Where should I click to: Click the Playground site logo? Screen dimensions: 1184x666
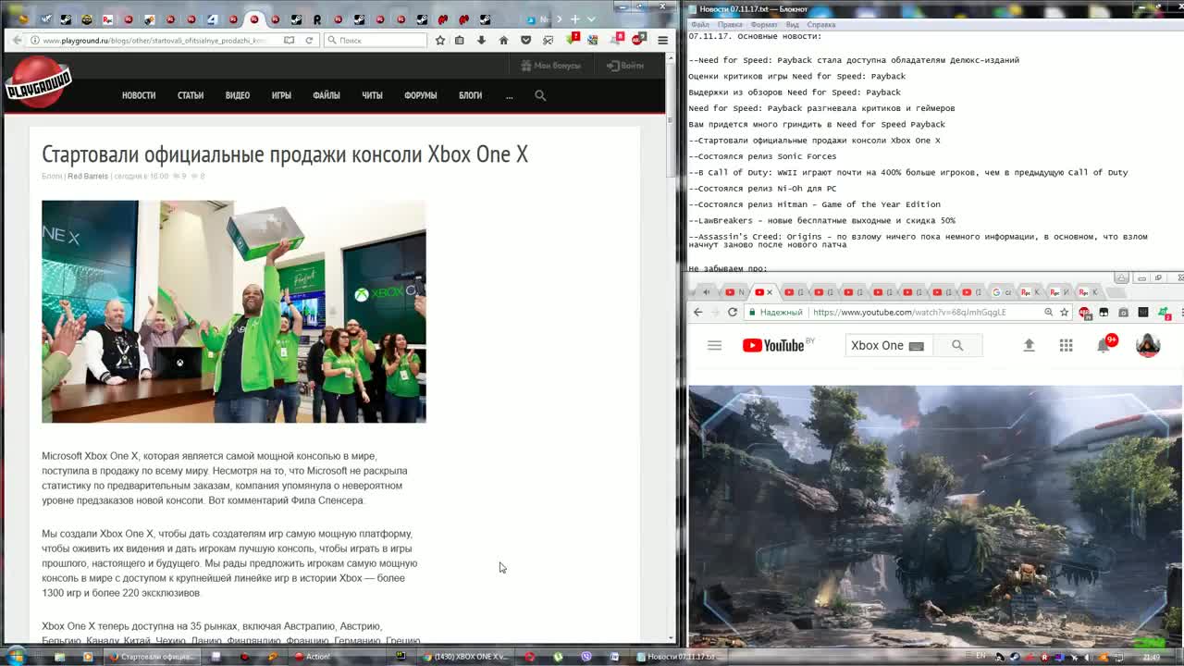[38, 84]
